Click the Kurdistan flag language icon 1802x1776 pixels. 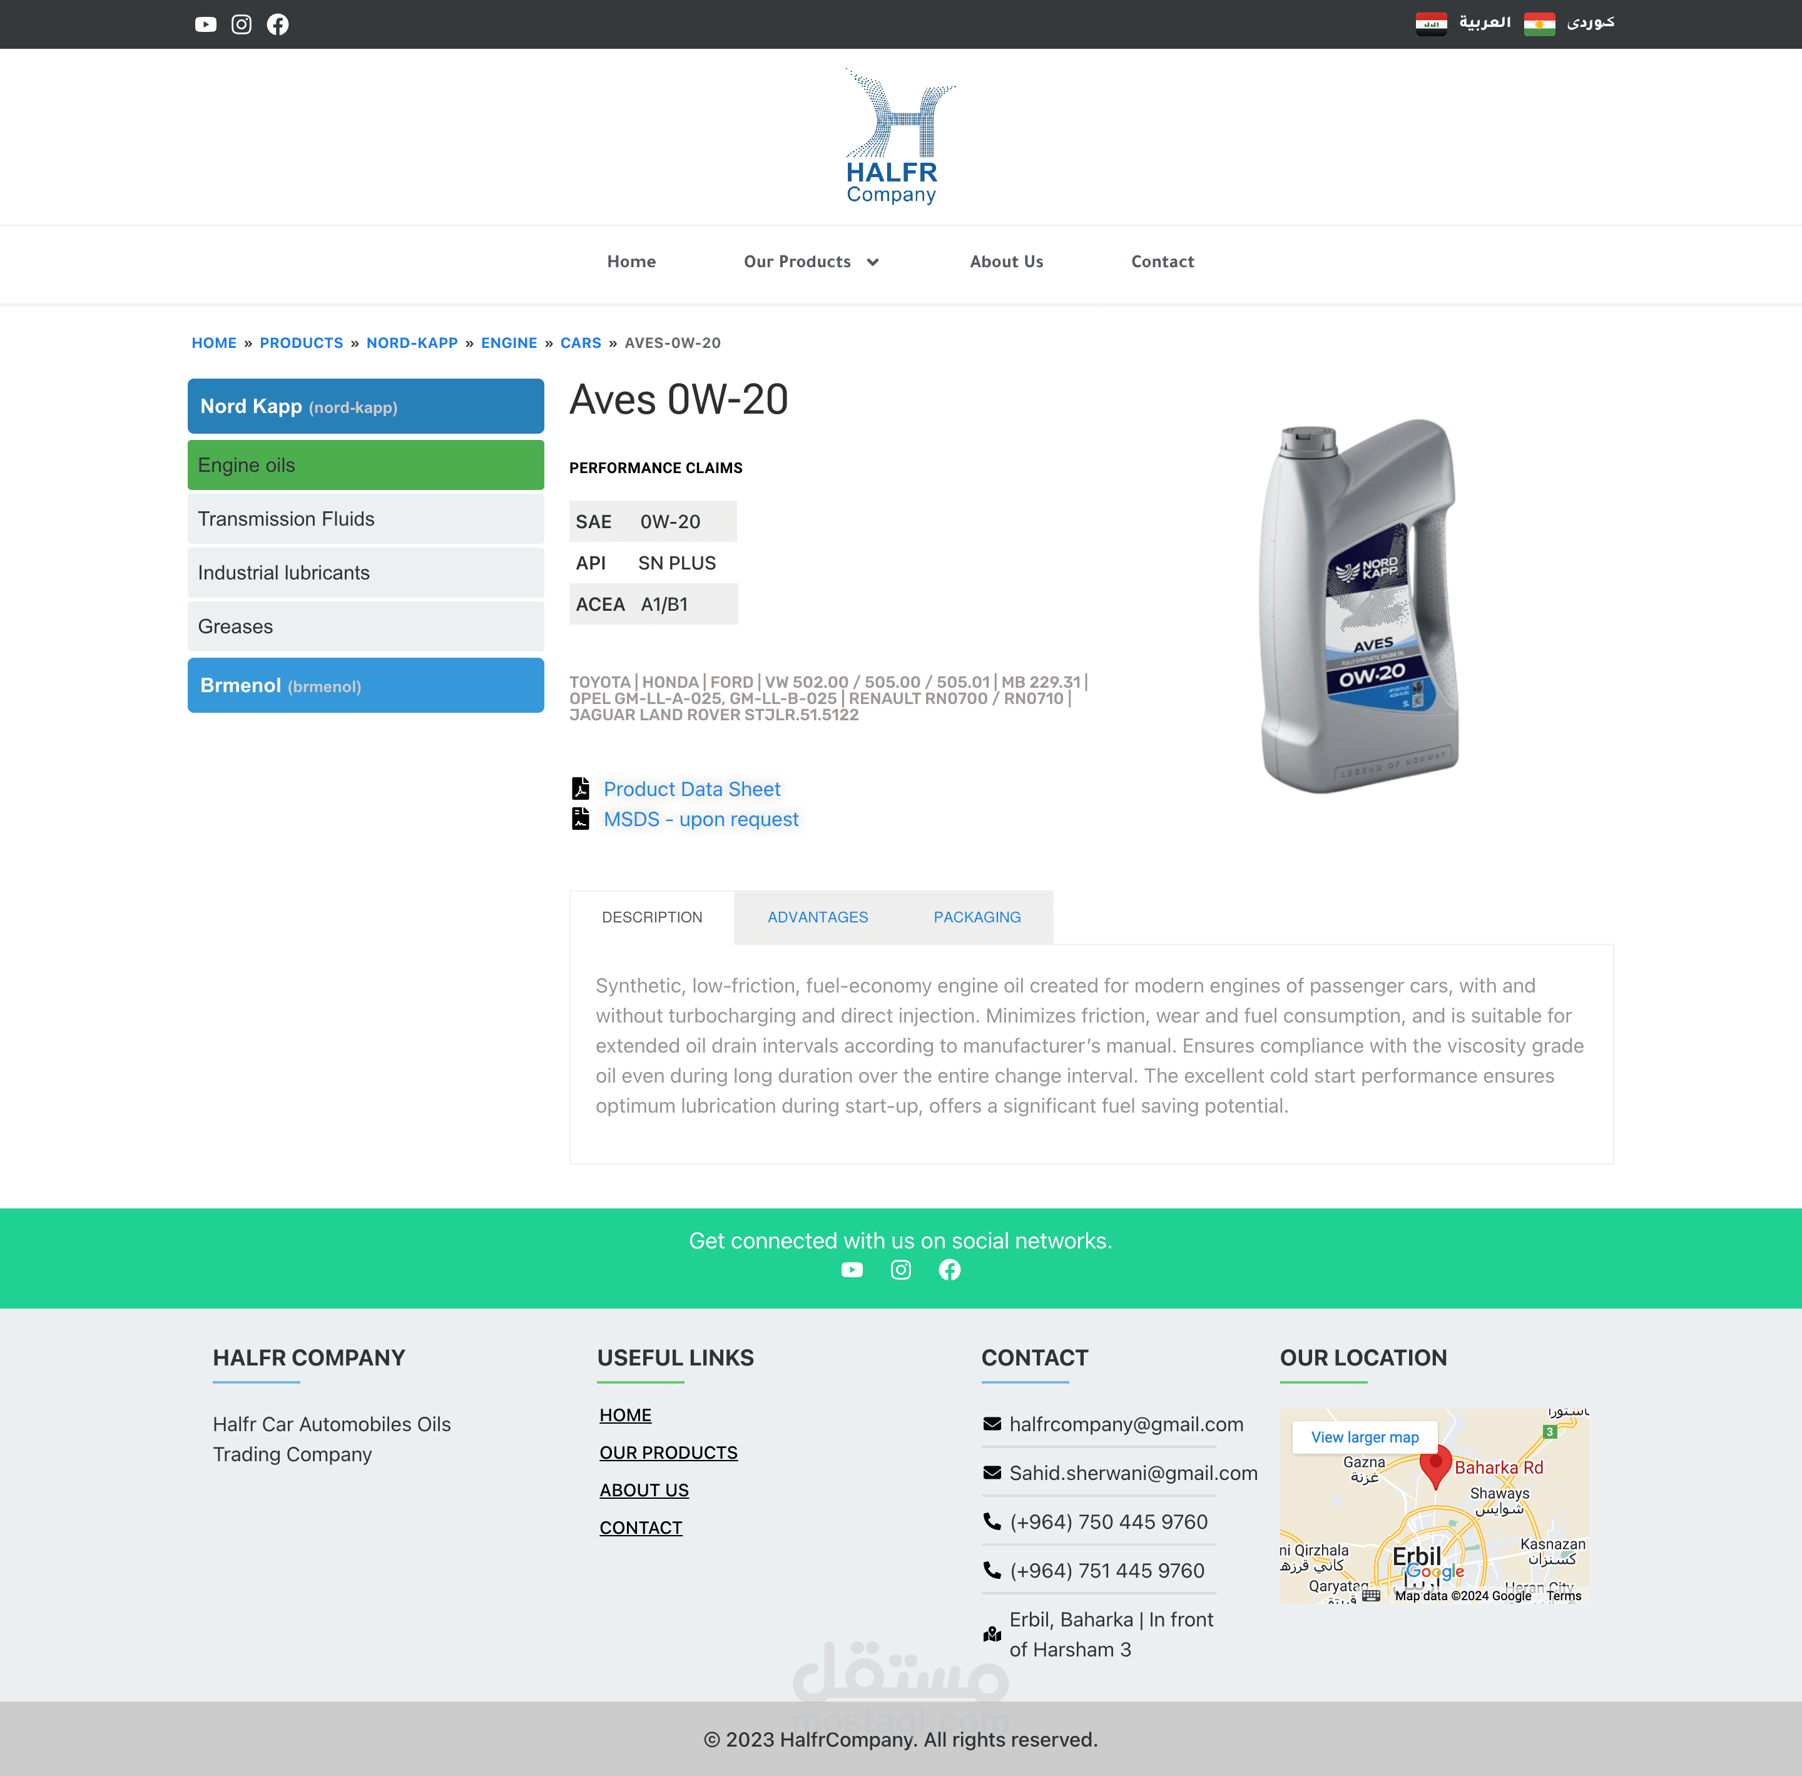tap(1539, 23)
